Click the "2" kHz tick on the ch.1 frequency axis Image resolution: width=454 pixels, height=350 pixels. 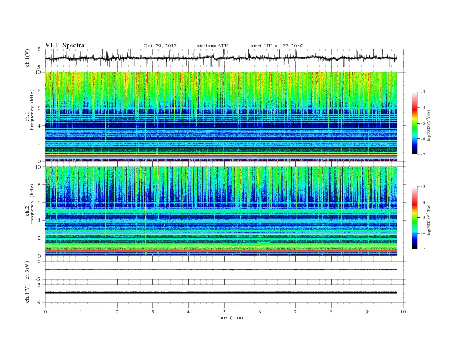click(40, 144)
